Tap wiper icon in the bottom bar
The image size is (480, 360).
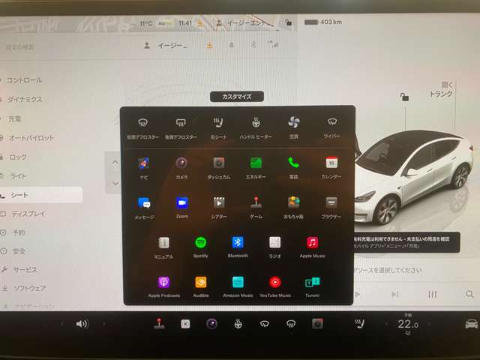coord(265,323)
